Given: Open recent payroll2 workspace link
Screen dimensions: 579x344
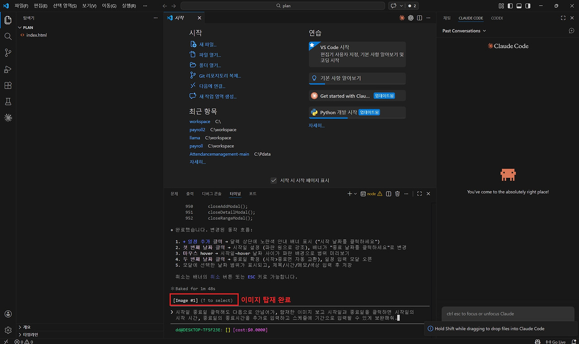Looking at the screenshot, I should [x=197, y=130].
